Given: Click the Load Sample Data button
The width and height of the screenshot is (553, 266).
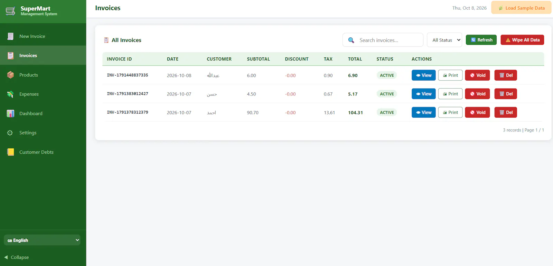Looking at the screenshot, I should coord(521,8).
